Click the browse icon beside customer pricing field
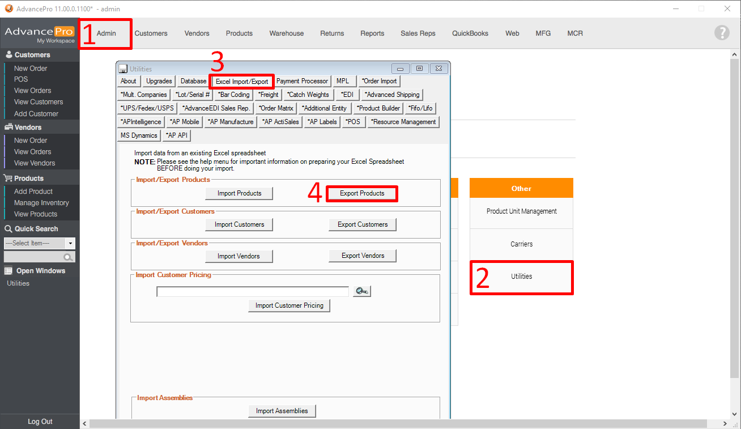The width and height of the screenshot is (741, 429). (361, 291)
